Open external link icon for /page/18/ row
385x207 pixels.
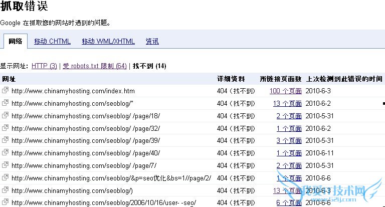(5, 115)
